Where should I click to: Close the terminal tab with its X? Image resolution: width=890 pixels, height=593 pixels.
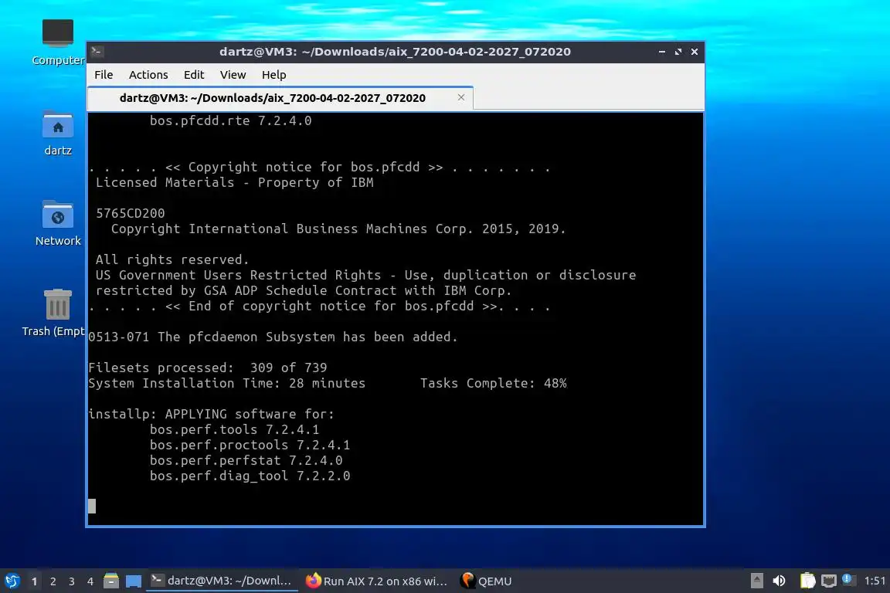[461, 97]
